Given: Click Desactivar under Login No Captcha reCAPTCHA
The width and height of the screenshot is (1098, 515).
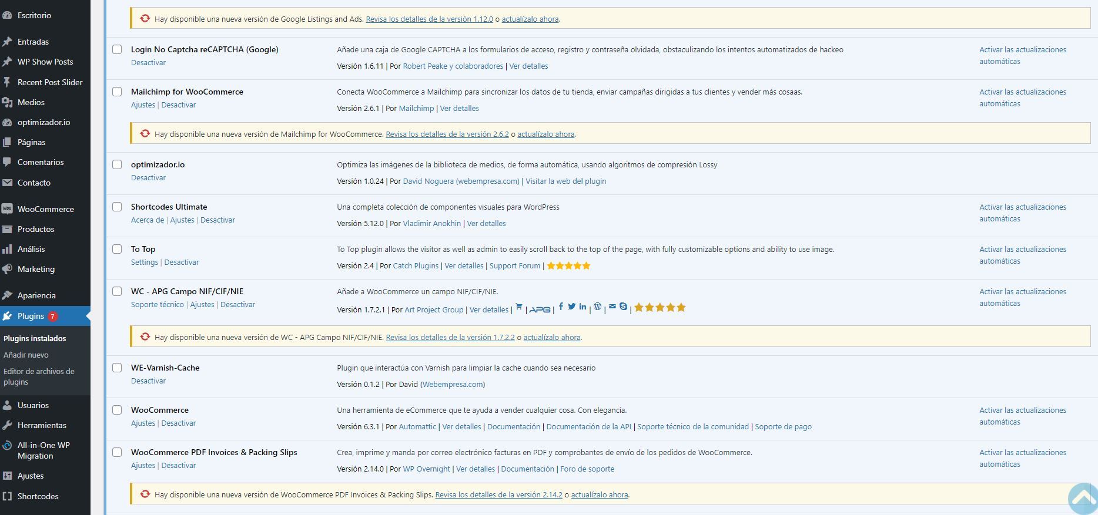Looking at the screenshot, I should [148, 62].
